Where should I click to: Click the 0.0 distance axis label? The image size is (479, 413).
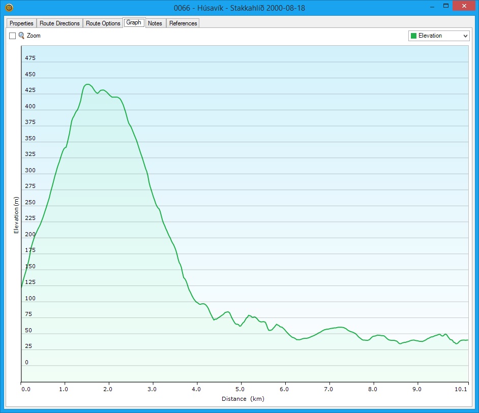[26, 389]
